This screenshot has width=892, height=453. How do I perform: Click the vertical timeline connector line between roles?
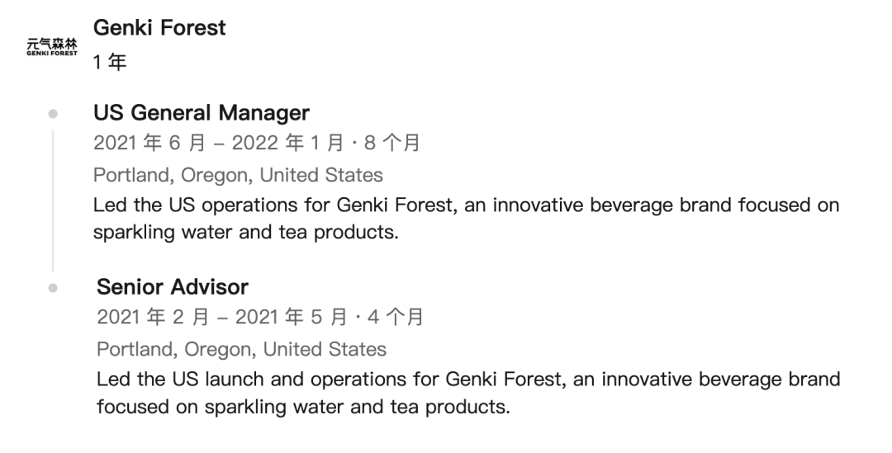(53, 200)
